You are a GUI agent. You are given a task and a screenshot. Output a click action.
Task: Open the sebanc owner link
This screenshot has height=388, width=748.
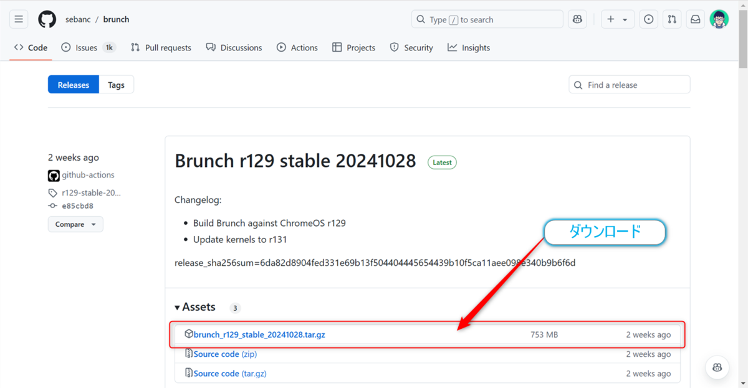tap(78, 19)
